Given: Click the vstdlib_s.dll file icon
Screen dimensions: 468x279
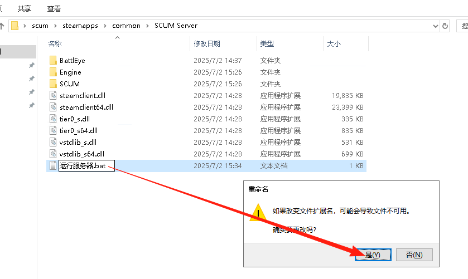Looking at the screenshot, I should (x=53, y=142).
